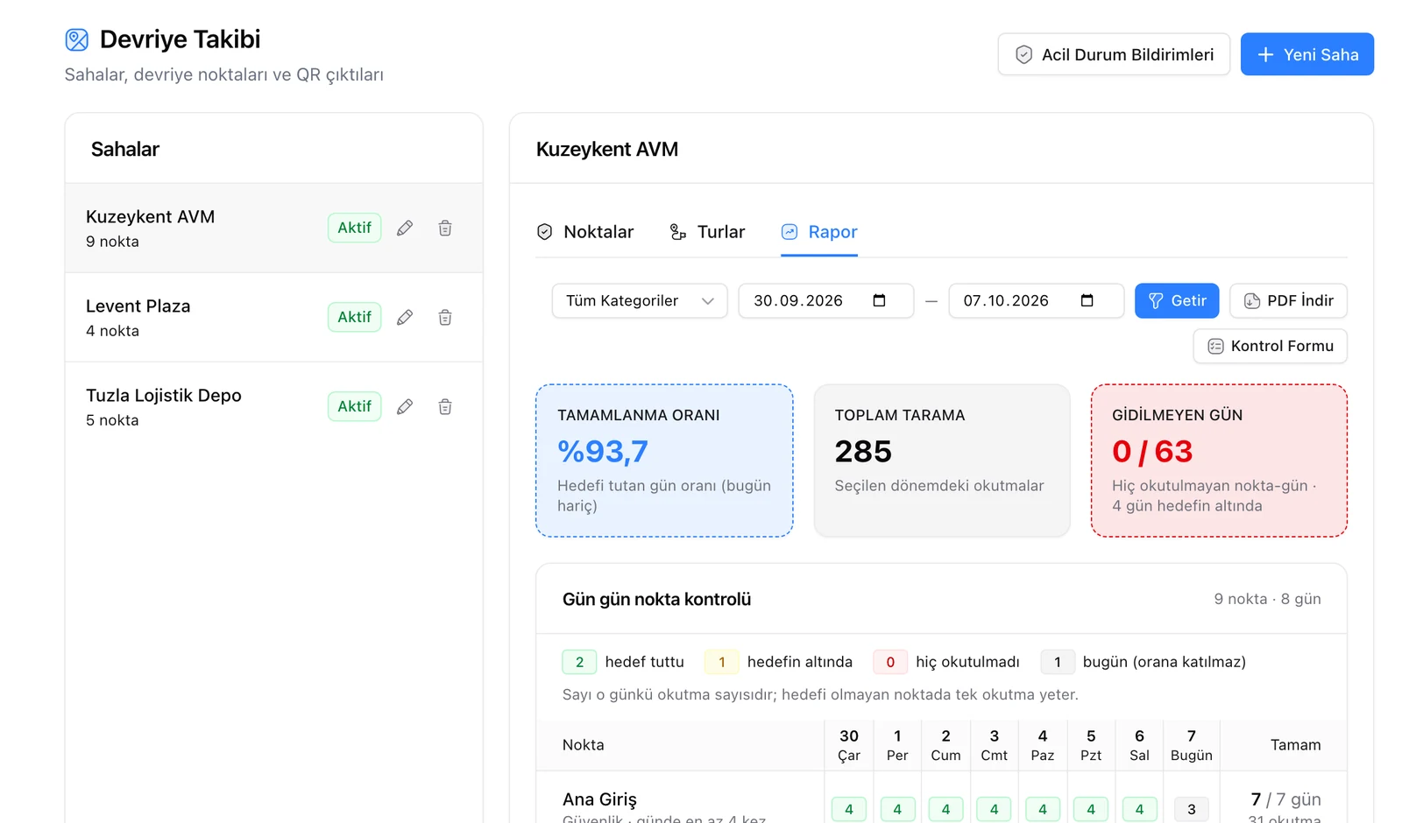
Task: Click the 07.10.2026 end date field
Action: (1036, 300)
